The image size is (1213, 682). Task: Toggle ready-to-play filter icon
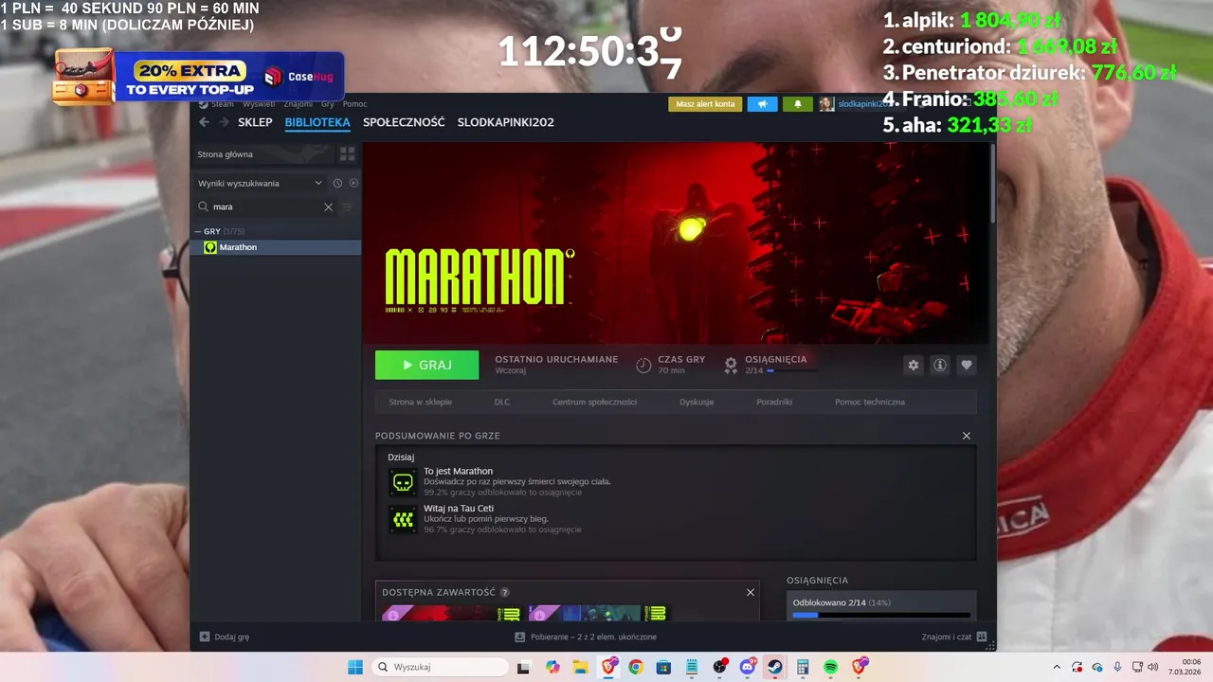pos(353,183)
